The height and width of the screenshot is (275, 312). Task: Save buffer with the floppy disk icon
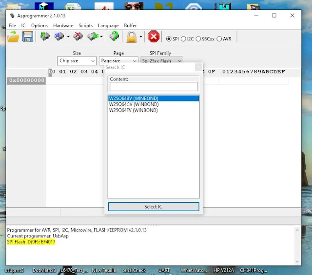(28, 37)
